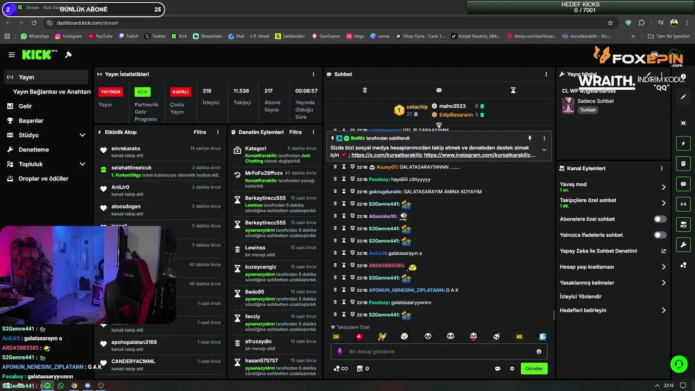Viewport: 695px width, 391px height.
Task: Expand the pinned BotRix message chevron
Action: 544,150
